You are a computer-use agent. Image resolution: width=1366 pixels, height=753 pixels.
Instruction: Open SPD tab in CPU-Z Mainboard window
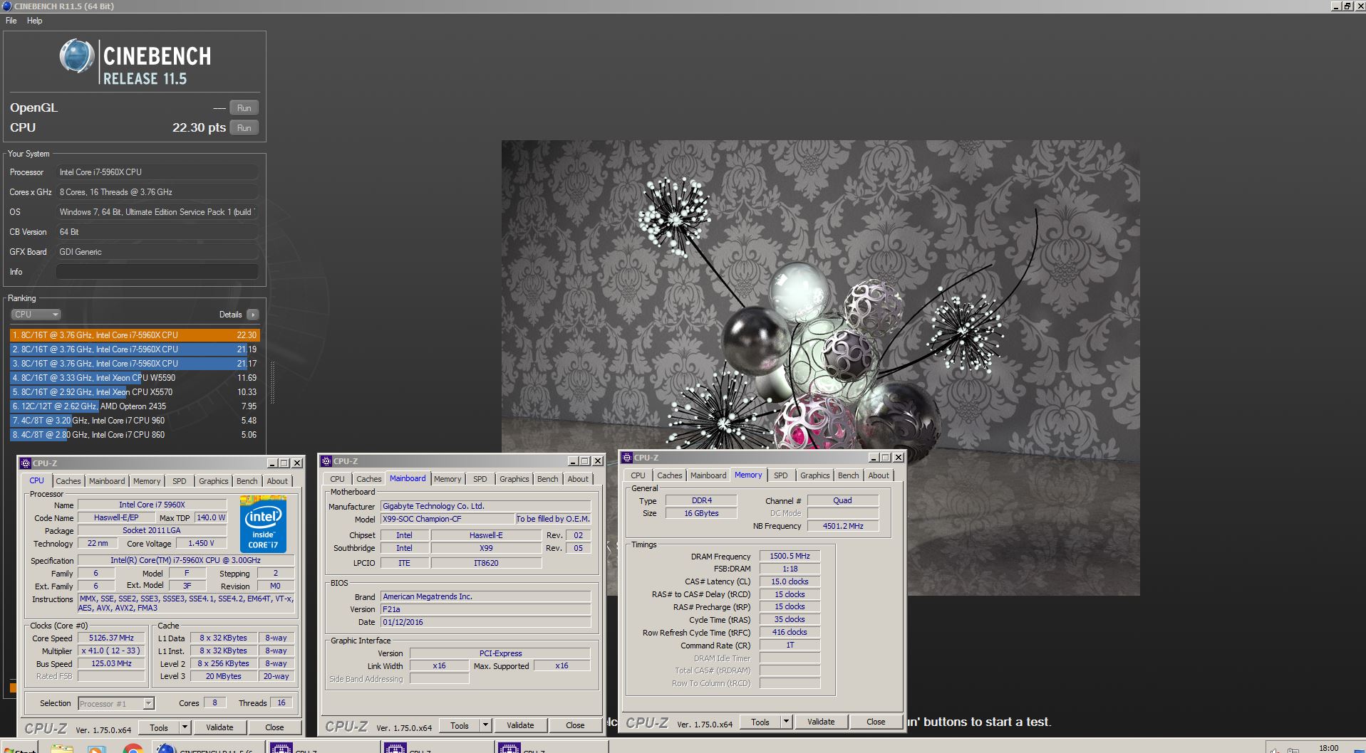(x=480, y=479)
